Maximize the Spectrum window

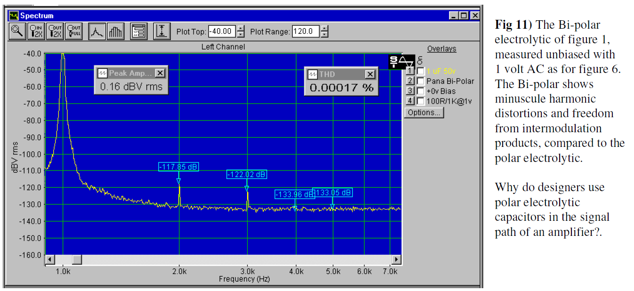click(464, 16)
